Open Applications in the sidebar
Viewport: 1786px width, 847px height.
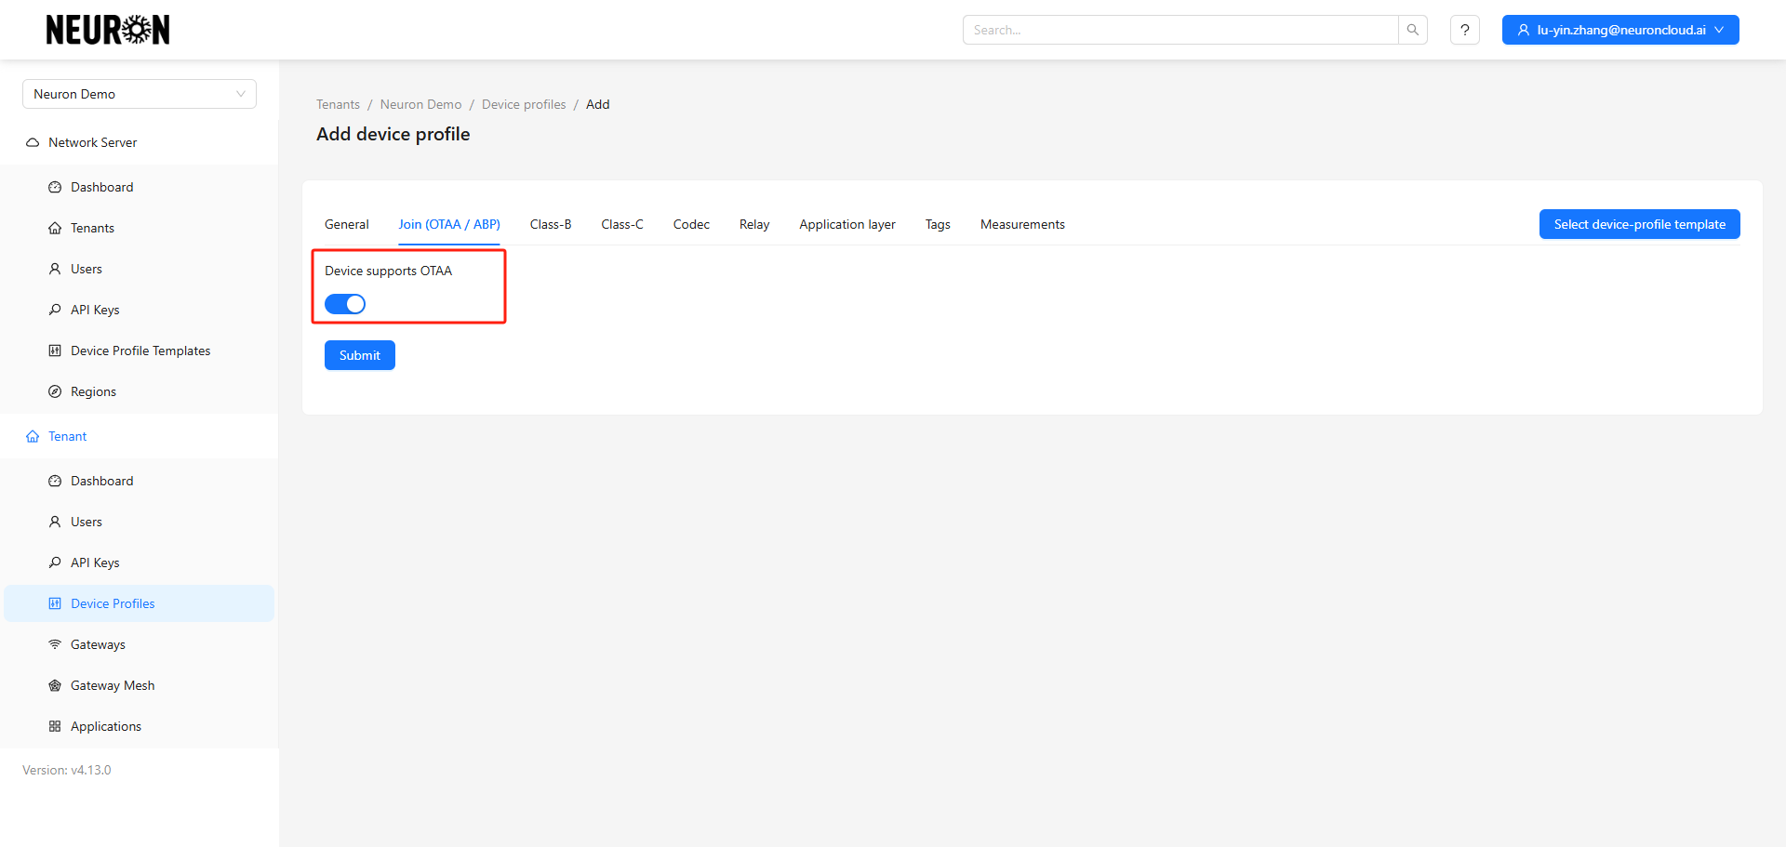140,726
